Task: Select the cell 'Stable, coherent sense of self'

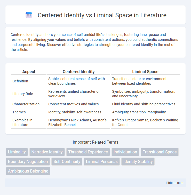Action: tap(78, 81)
